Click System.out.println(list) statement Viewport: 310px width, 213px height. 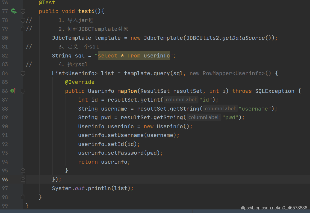(x=93, y=188)
